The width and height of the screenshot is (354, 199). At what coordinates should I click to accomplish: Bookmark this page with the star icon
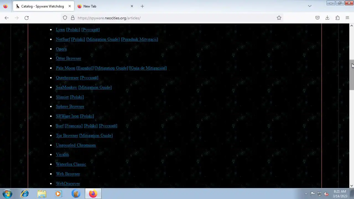click(x=279, y=18)
